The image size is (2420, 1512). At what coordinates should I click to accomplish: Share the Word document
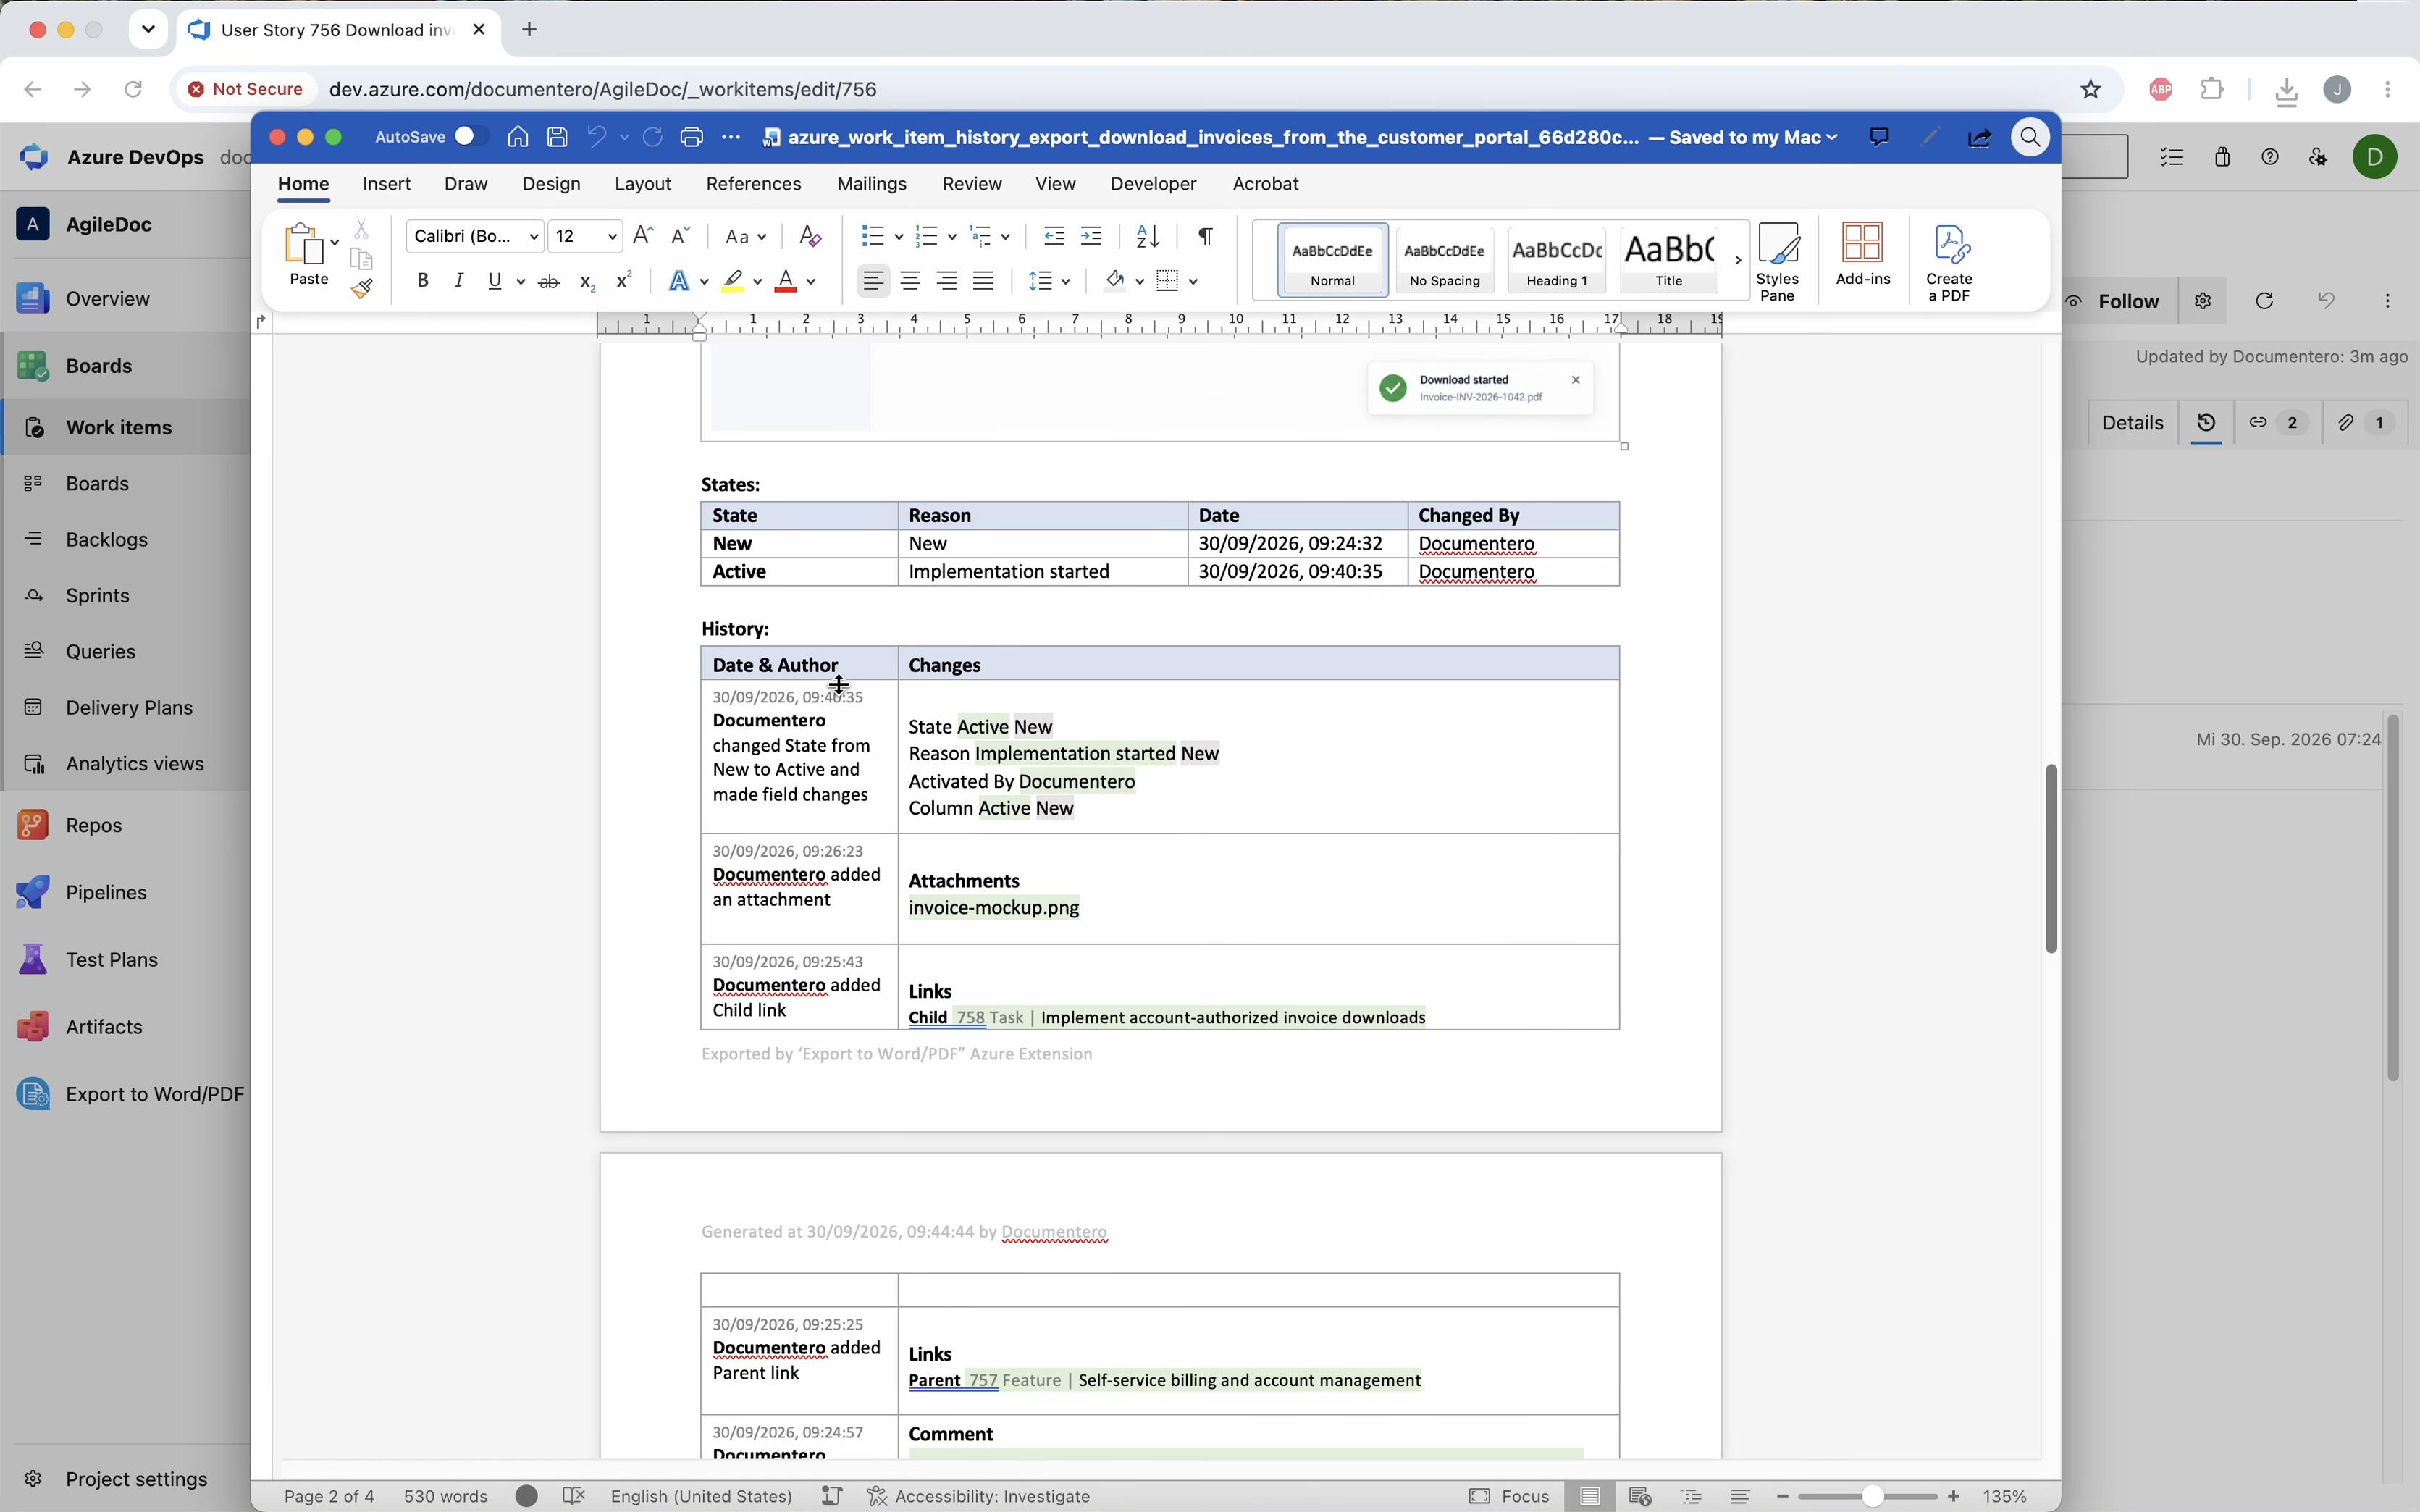[x=1980, y=138]
